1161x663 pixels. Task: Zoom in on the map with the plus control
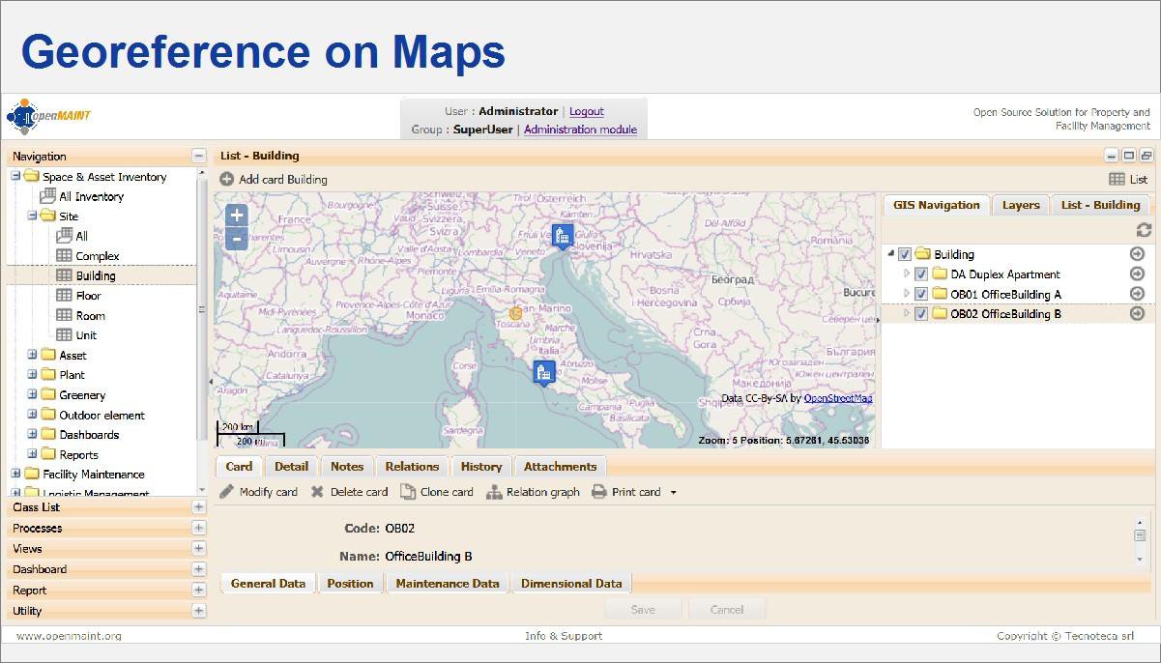tap(236, 216)
